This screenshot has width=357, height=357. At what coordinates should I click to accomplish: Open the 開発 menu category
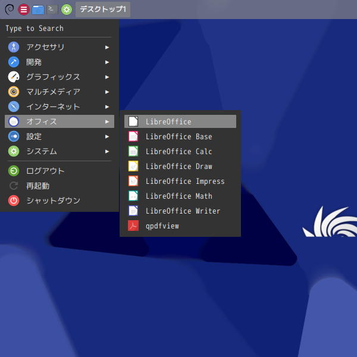point(59,62)
